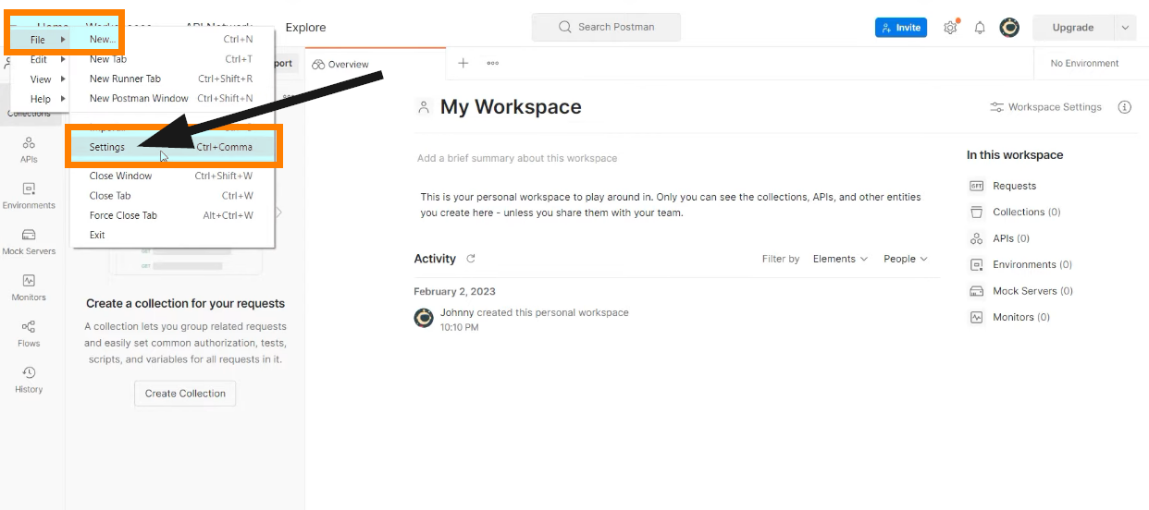Click the person icon beside My Workspace
This screenshot has height=510, width=1149.
click(424, 107)
